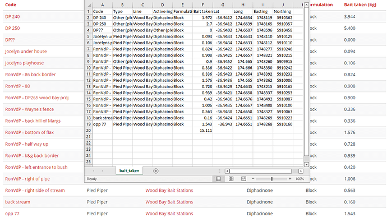Select column A header
This screenshot has height=222, width=387.
pos(103,5)
